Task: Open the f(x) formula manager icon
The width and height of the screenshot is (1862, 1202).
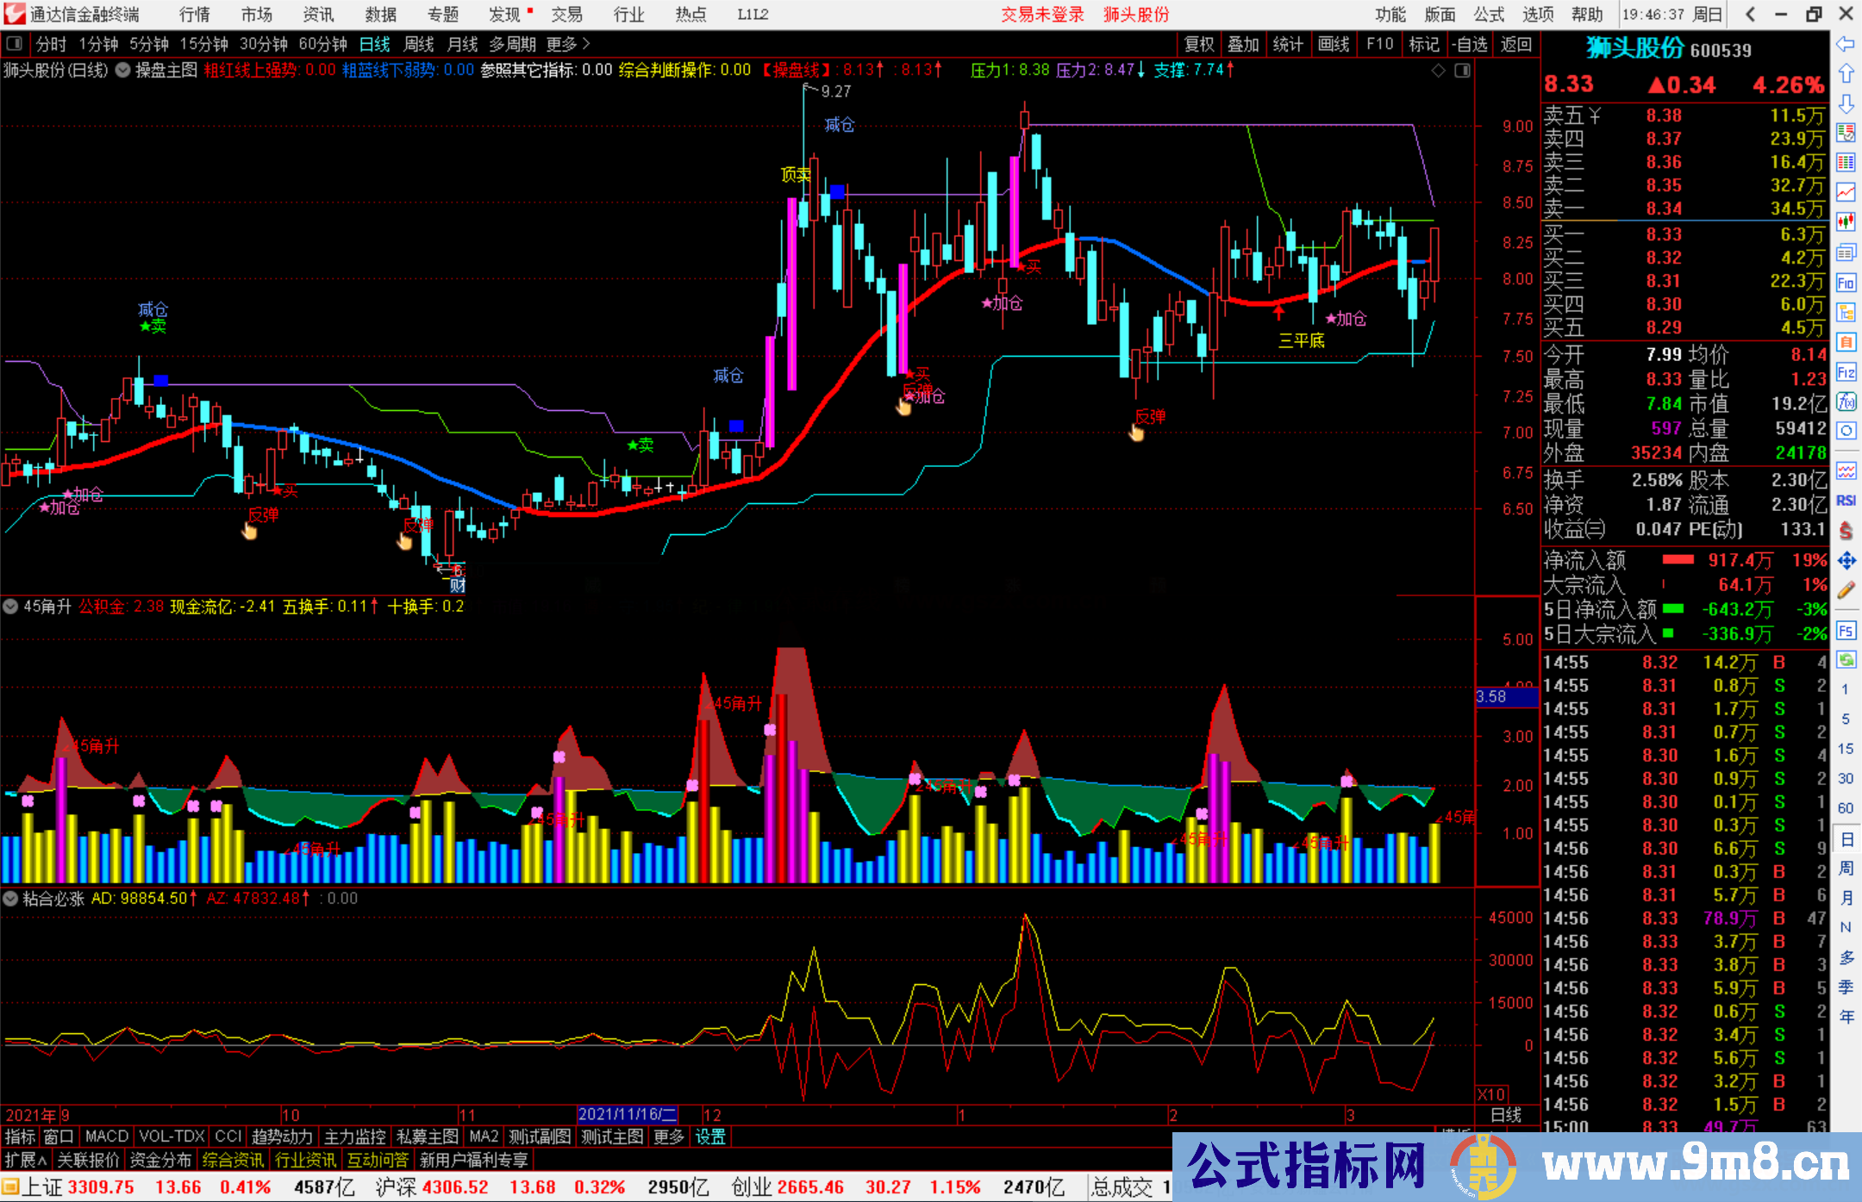Action: [1846, 402]
